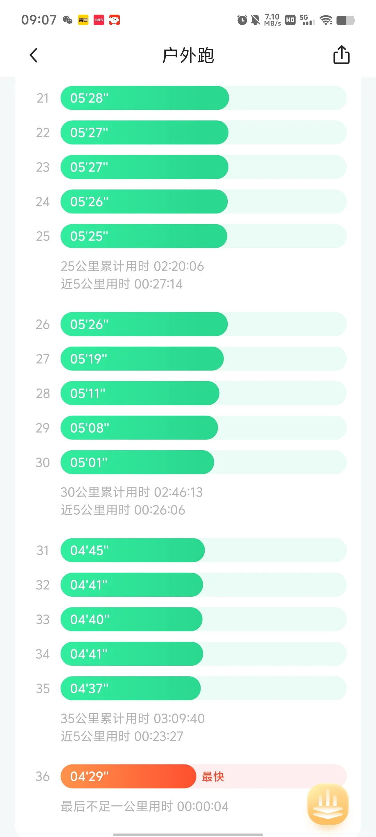Tap the alarm clock status icon
Viewport: 376px width, 837px height.
click(242, 20)
